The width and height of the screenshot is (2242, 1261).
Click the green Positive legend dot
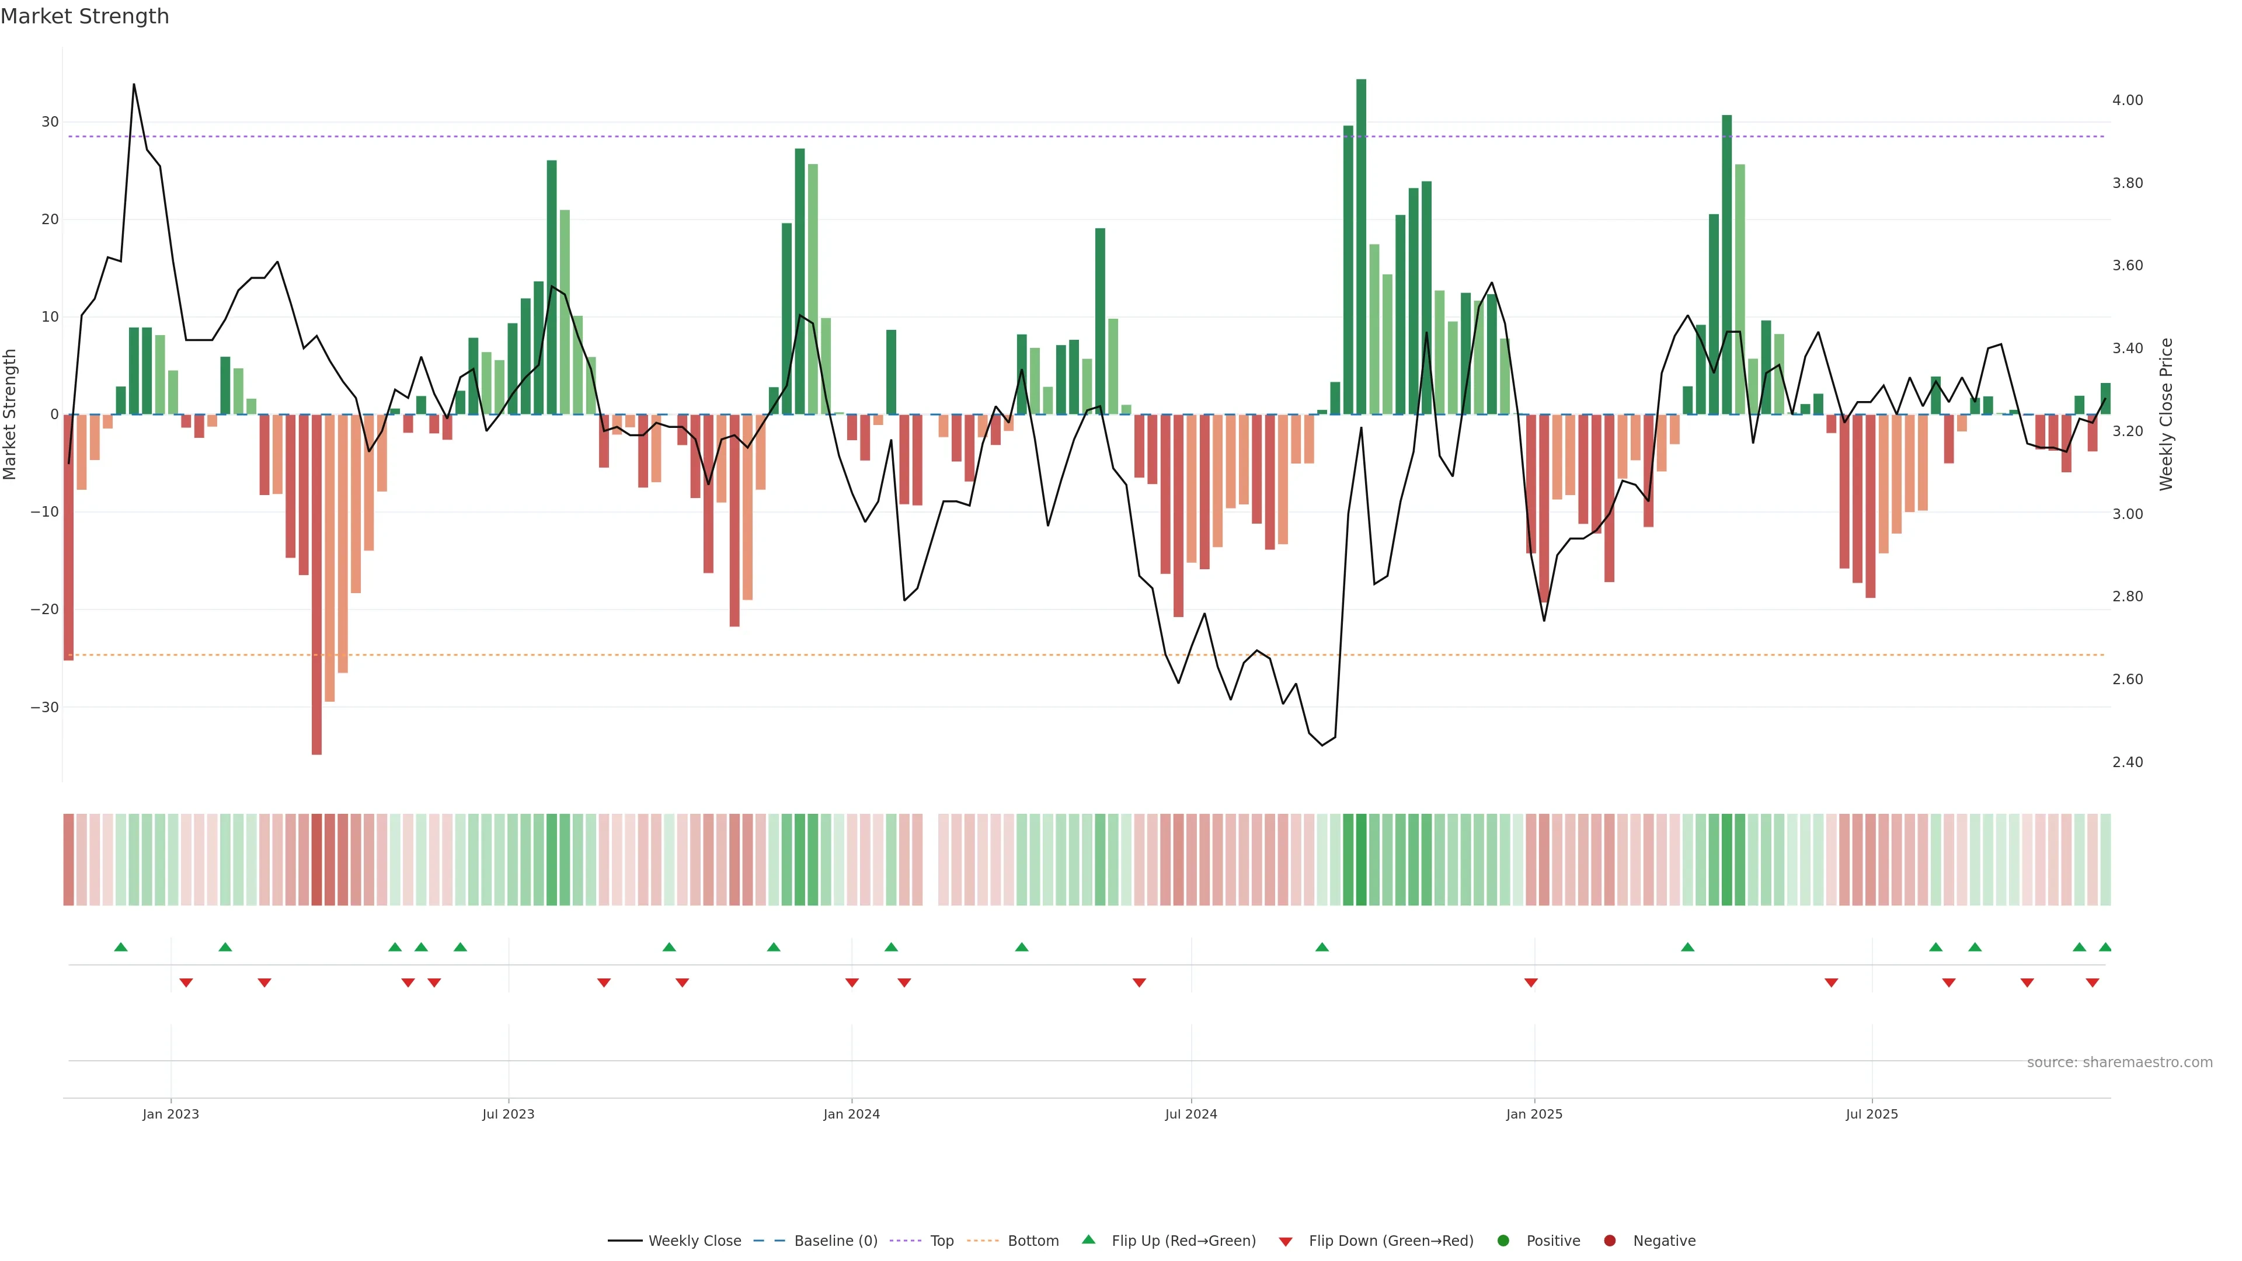click(x=1503, y=1241)
